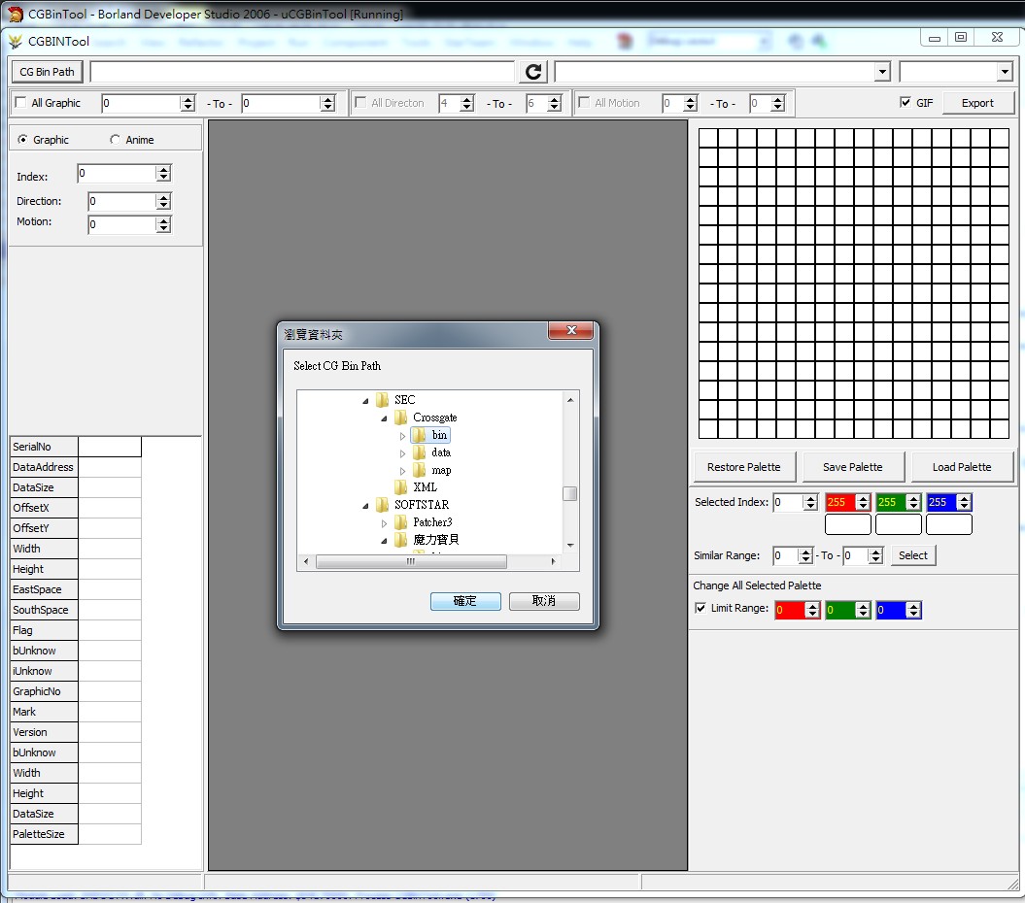Click the map folder icon
Viewport: 1025px width, 903px height.
click(x=420, y=470)
